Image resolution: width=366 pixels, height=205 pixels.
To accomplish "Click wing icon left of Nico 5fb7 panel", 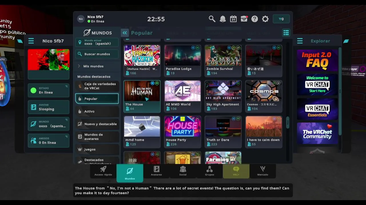I will click(20, 41).
